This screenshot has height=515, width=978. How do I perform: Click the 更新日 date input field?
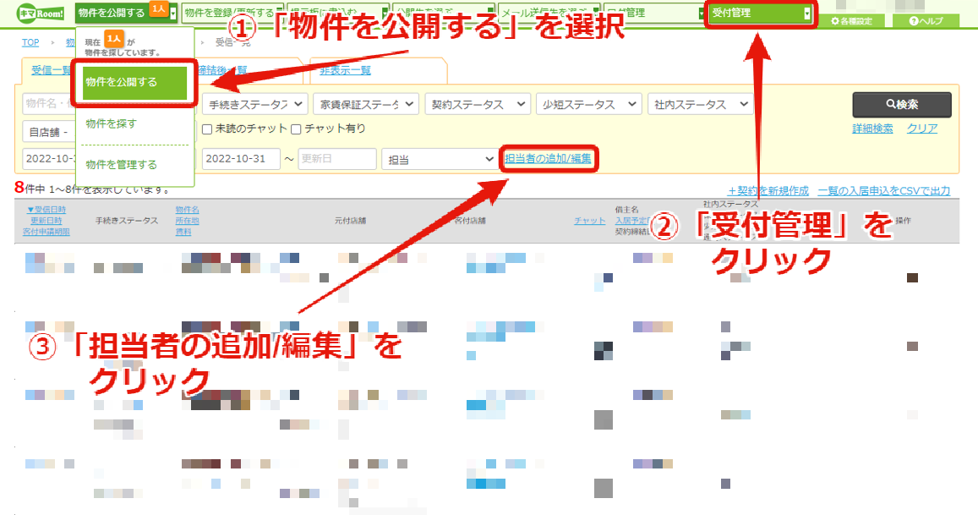[x=336, y=159]
